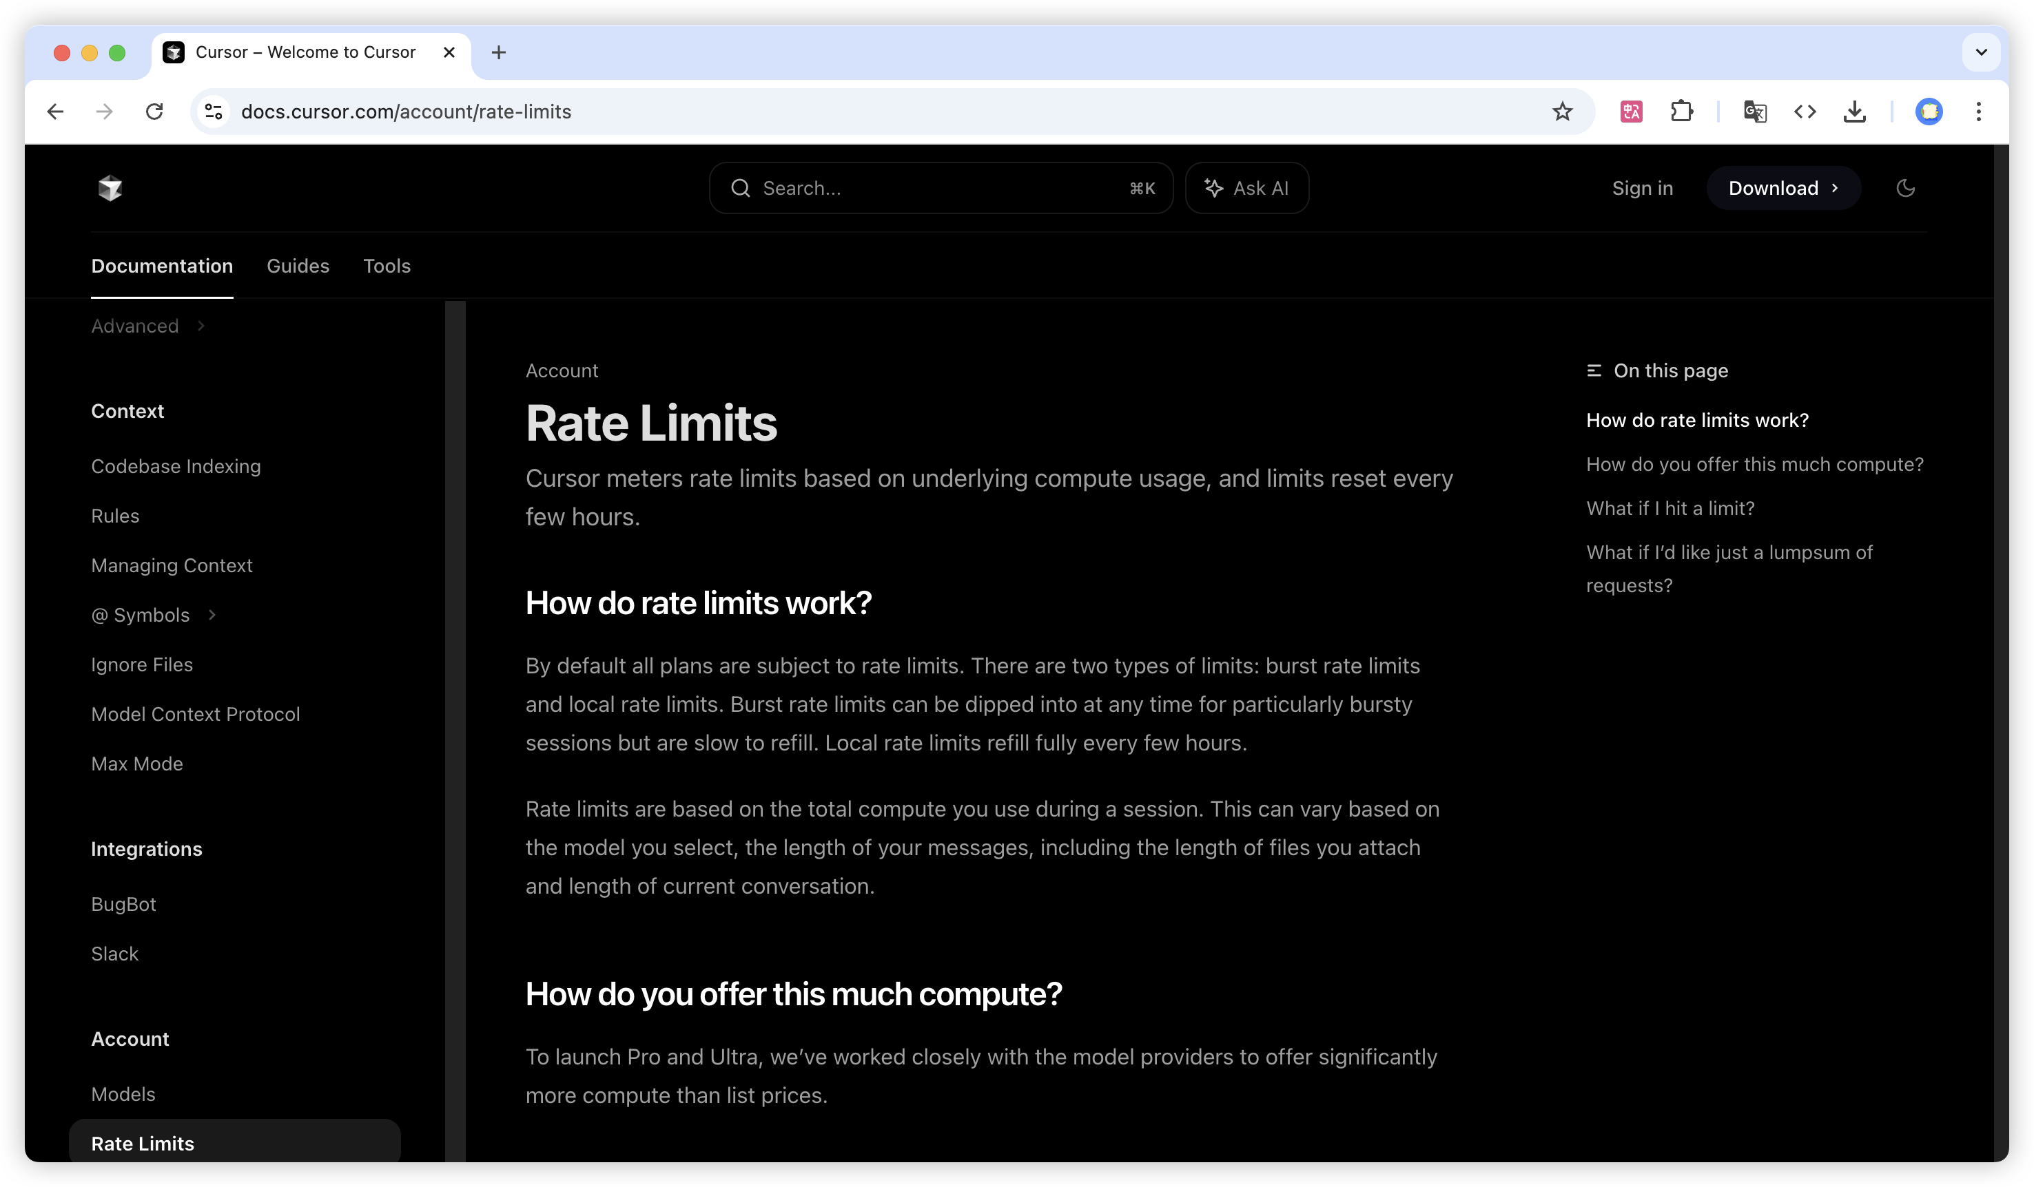Switch to Documentation tab
Screen dimensions: 2034x1187
click(x=162, y=266)
